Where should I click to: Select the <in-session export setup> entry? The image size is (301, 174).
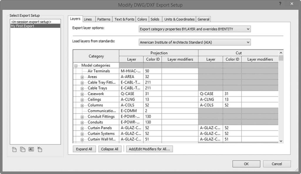(x=35, y=22)
